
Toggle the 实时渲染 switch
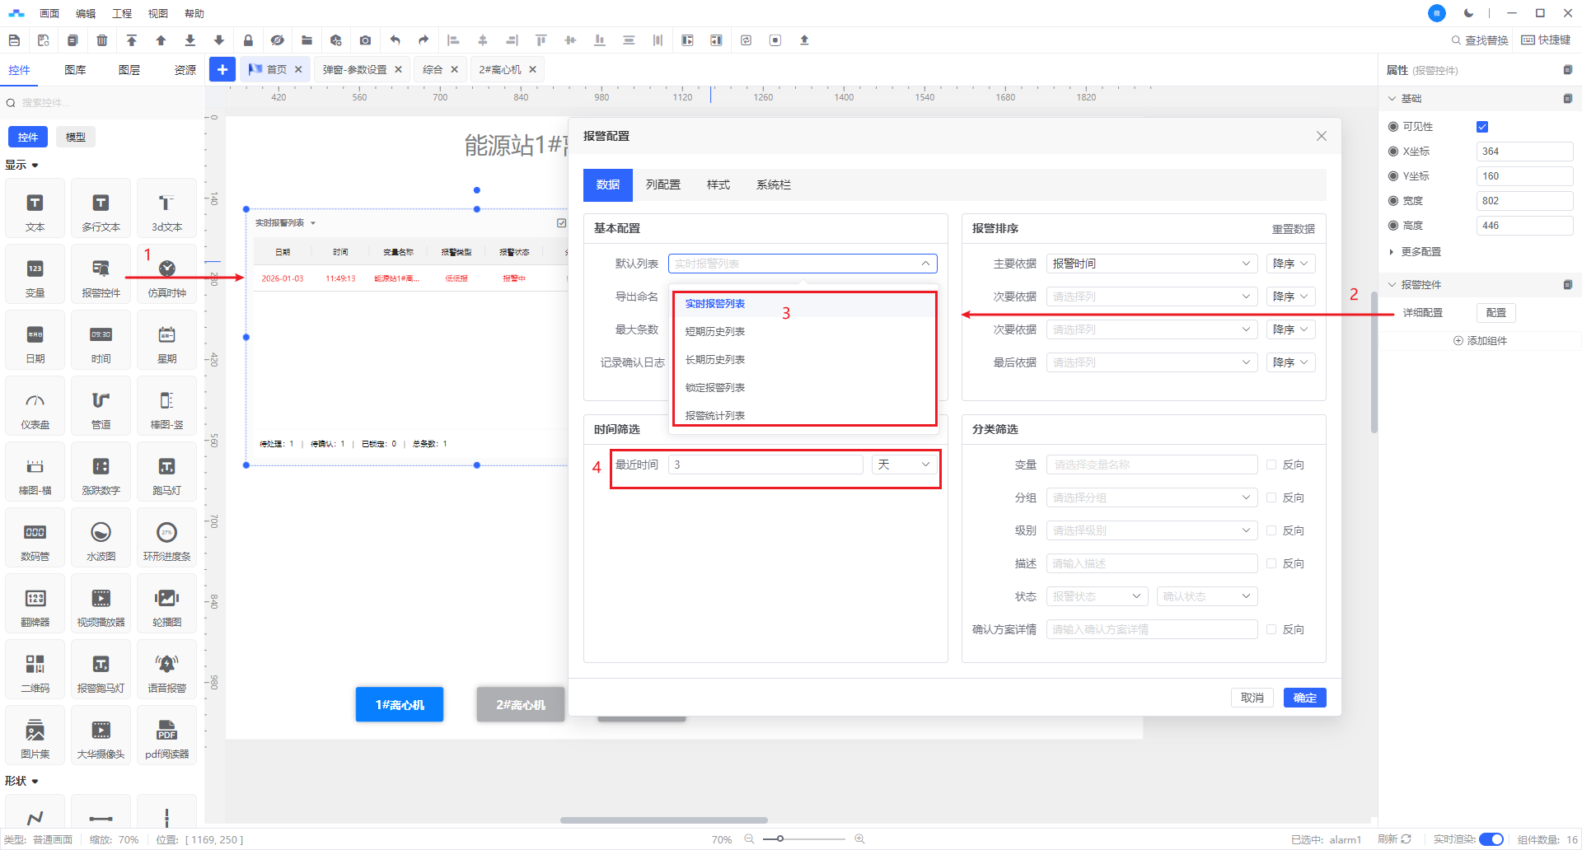coord(1491,839)
